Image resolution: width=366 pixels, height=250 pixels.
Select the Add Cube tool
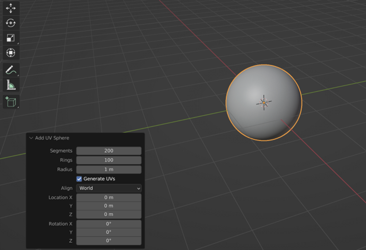11,102
